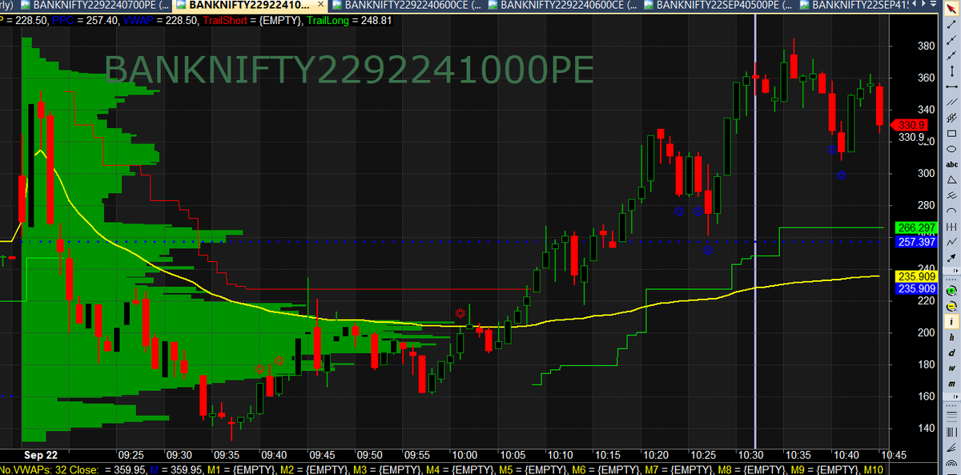Select the vertical line drawing tool
Viewport: 961px width, 475px height.
click(951, 71)
